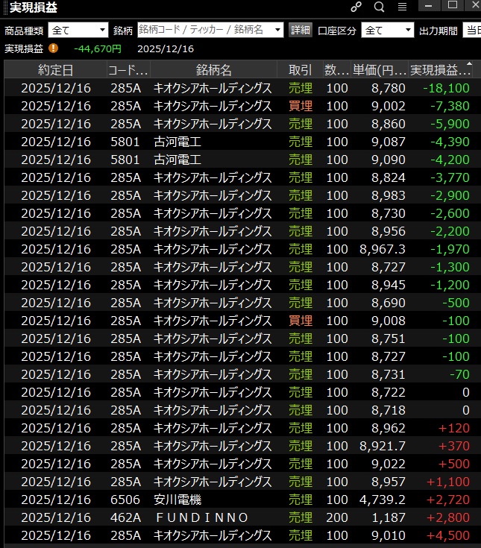Select the first 古河電工 row
This screenshot has height=548, width=481.
(177, 142)
